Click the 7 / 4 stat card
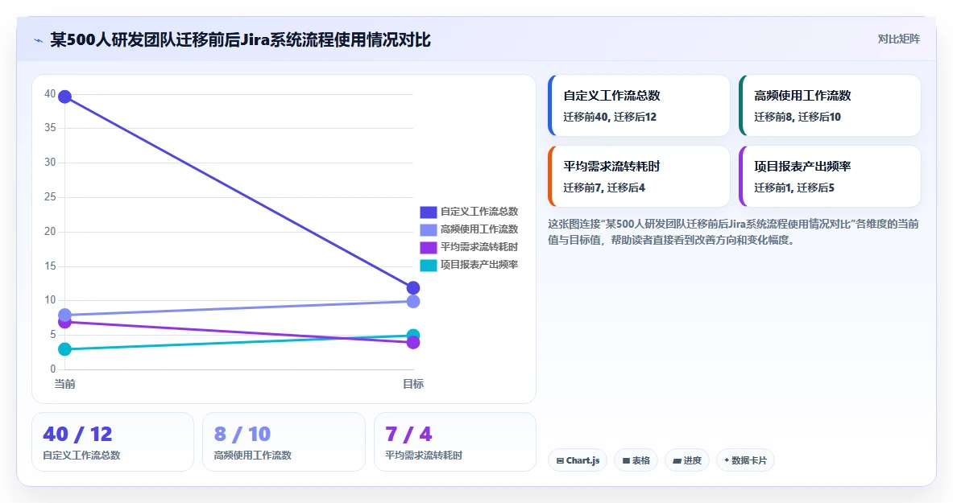 pos(454,443)
